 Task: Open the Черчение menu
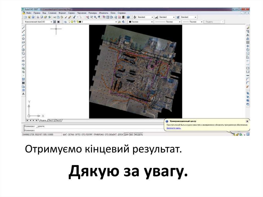[x=82, y=13]
